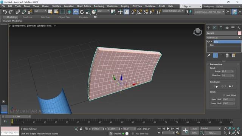
Task: Toggle Absolute/Offset transform type-in mode
Action: [x=86, y=129]
